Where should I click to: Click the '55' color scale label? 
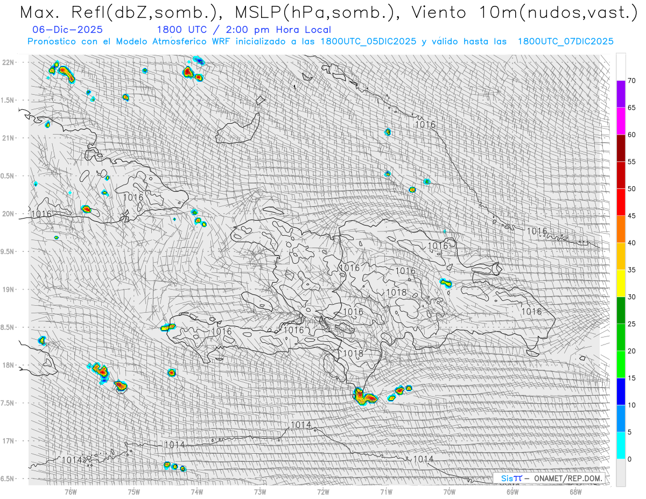631,161
